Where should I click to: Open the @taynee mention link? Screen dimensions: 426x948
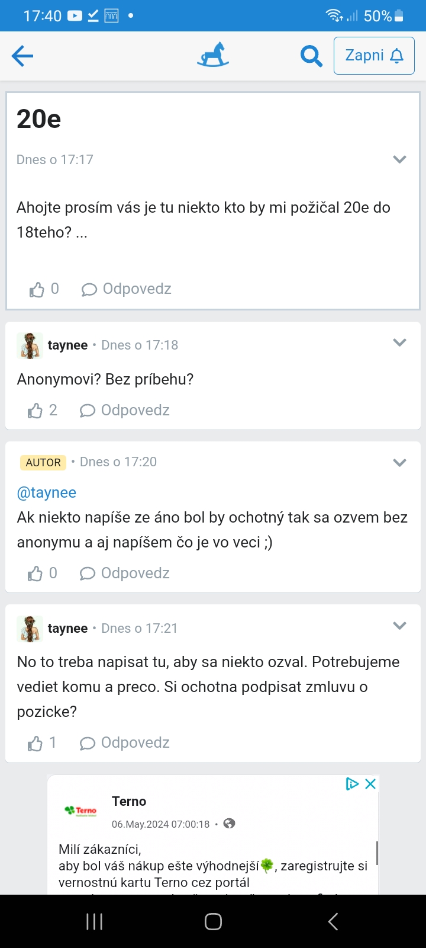click(47, 493)
